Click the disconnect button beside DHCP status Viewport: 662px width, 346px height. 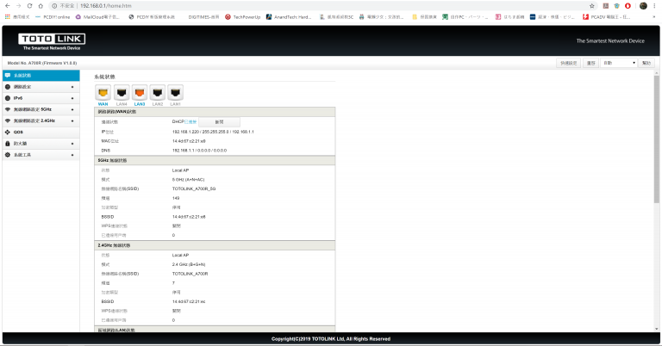219,122
